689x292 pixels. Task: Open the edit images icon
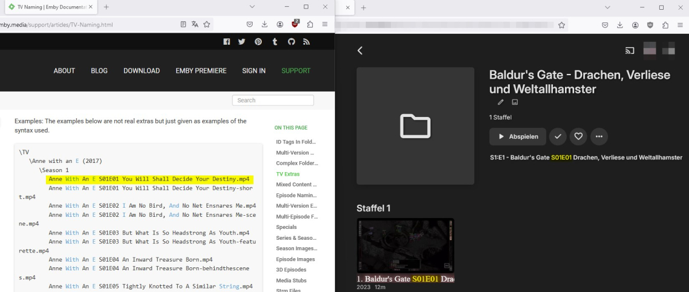pyautogui.click(x=515, y=102)
